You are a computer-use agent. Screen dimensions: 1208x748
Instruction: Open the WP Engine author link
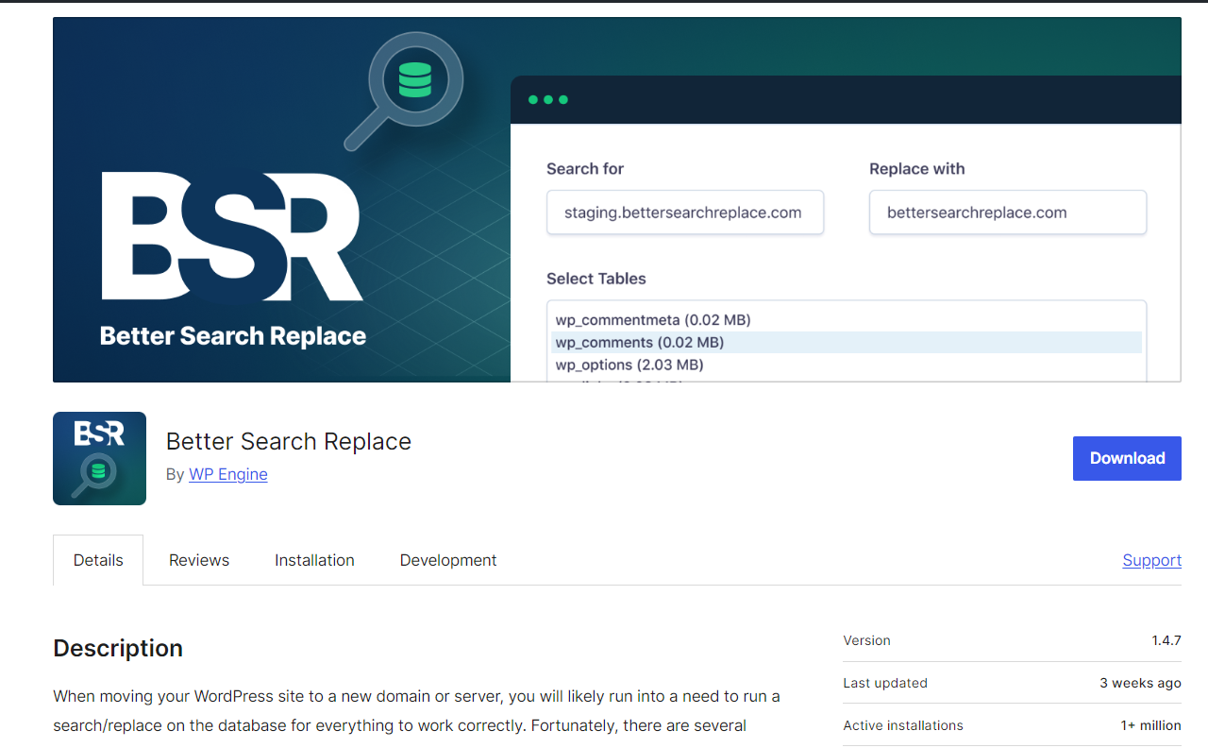pyautogui.click(x=228, y=474)
